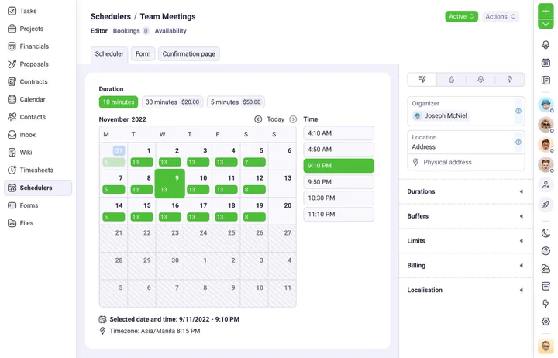
Task: Open settings gear in right sidebar
Action: coord(546,322)
